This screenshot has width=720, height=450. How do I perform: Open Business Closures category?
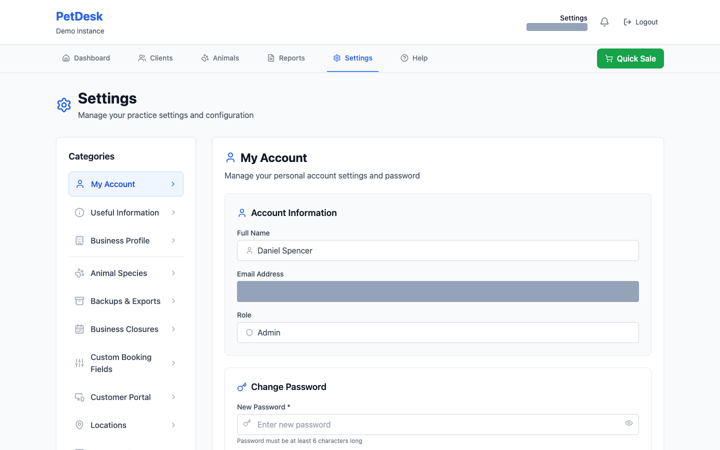[x=126, y=329]
